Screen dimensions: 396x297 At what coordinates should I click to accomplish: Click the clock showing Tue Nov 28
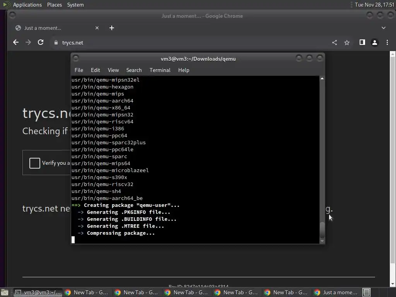pos(374,5)
